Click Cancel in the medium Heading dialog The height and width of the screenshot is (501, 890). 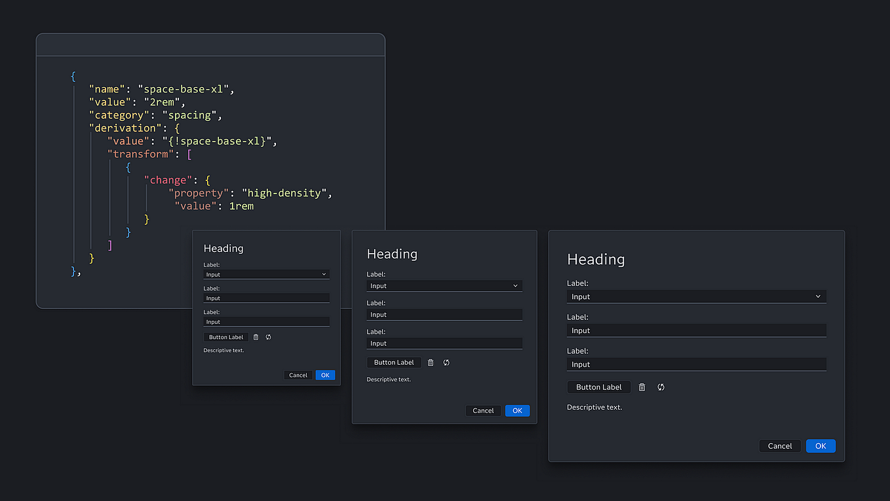pos(483,410)
